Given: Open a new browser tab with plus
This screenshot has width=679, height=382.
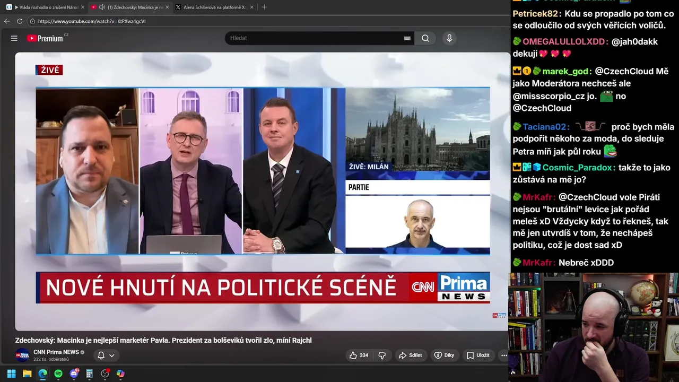Looking at the screenshot, I should coord(264,7).
